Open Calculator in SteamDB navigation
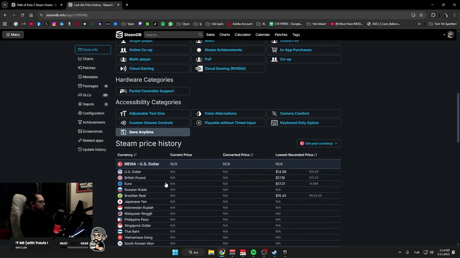The width and height of the screenshot is (460, 258). (x=243, y=35)
